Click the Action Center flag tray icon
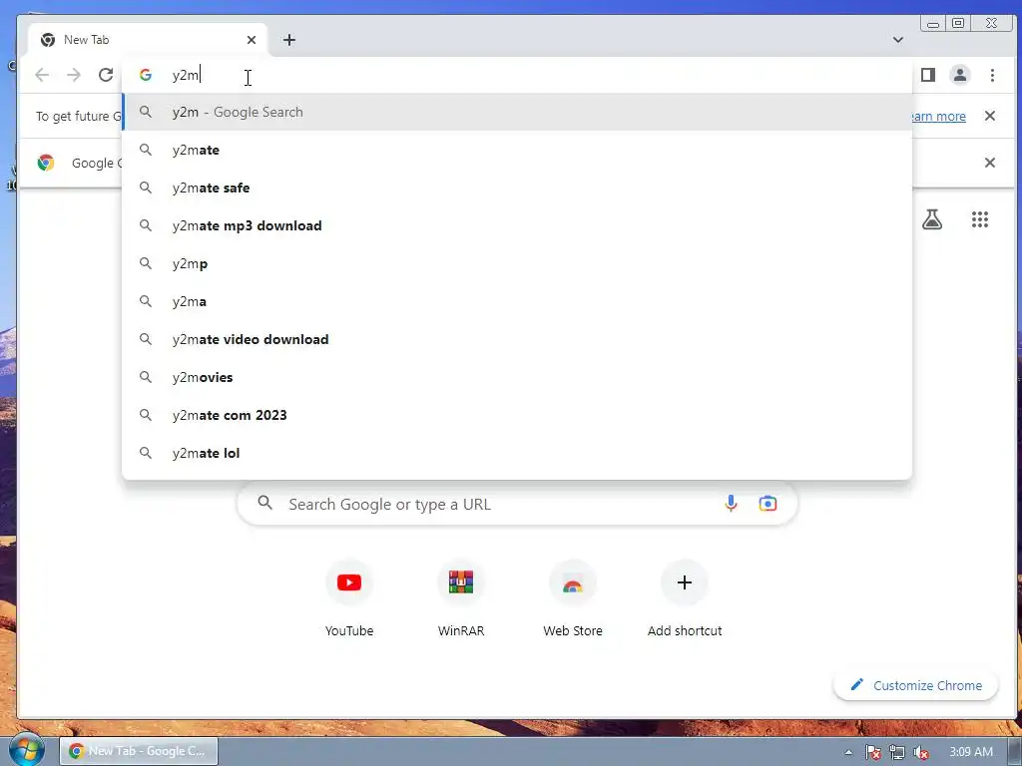The width and height of the screenshot is (1022, 766). 872,752
